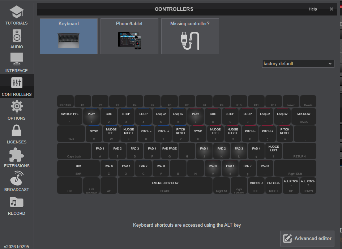Expand the factory default mapping dropdown

point(298,64)
